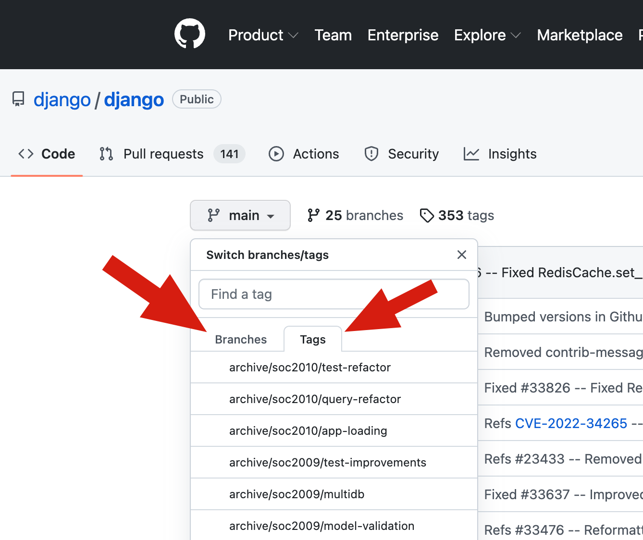The image size is (643, 540).
Task: Click the Actions play-circle icon
Action: pyautogui.click(x=276, y=154)
